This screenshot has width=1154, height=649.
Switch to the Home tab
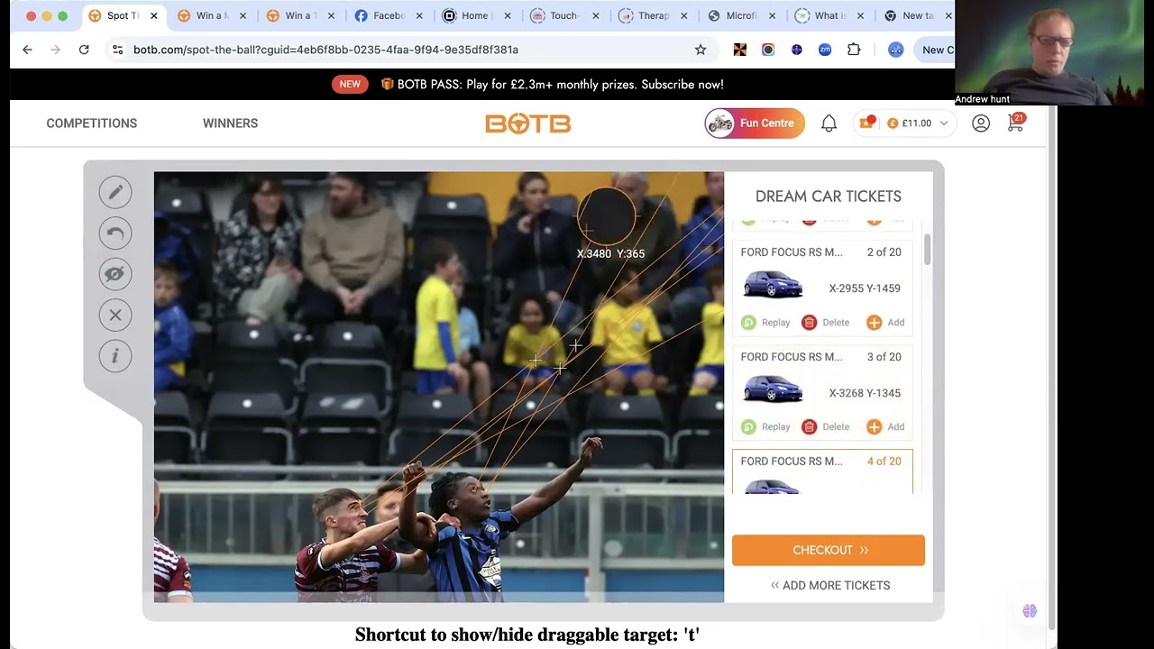[x=474, y=16]
